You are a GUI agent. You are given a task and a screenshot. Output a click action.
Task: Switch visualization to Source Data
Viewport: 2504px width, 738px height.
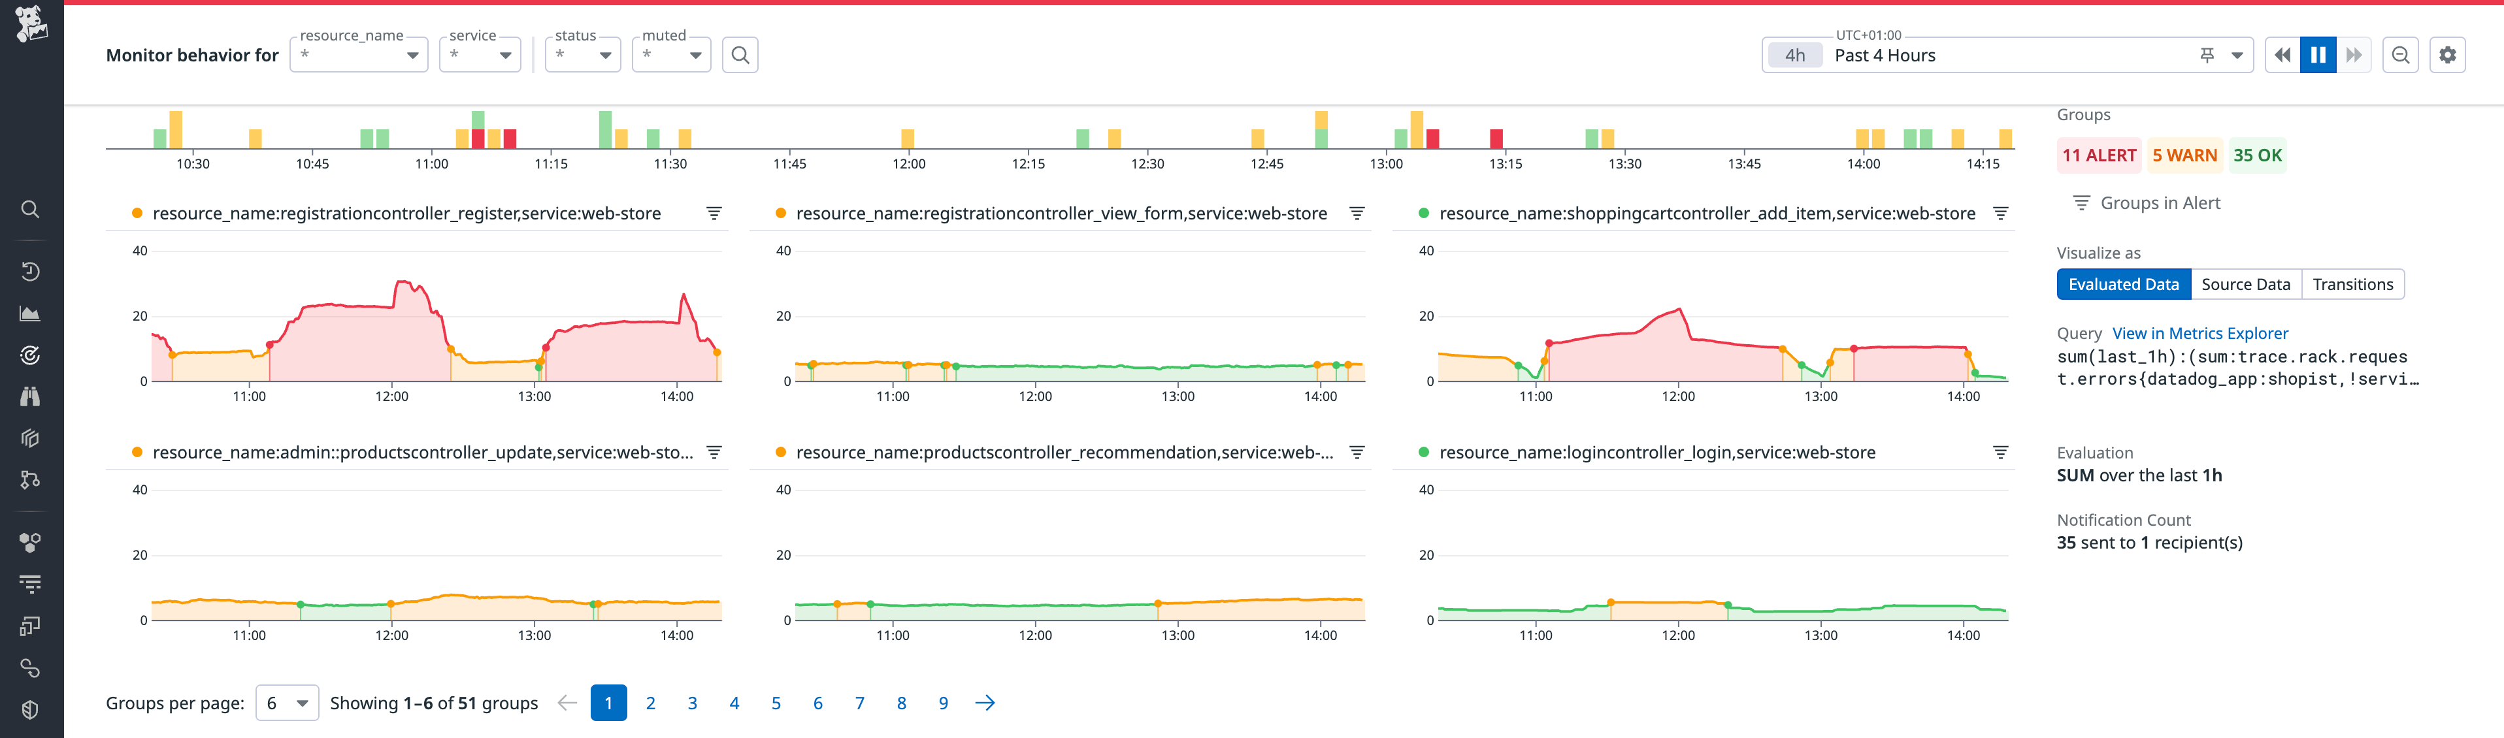pyautogui.click(x=2245, y=283)
